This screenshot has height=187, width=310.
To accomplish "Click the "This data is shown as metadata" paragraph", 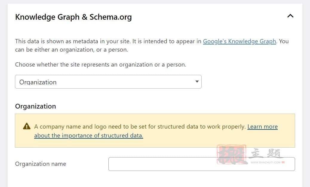I will (152, 45).
